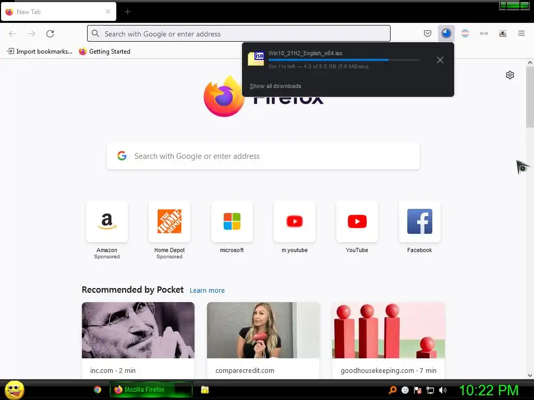
Task: Select Mozilla Firefox taskbar button
Action: coord(151,390)
